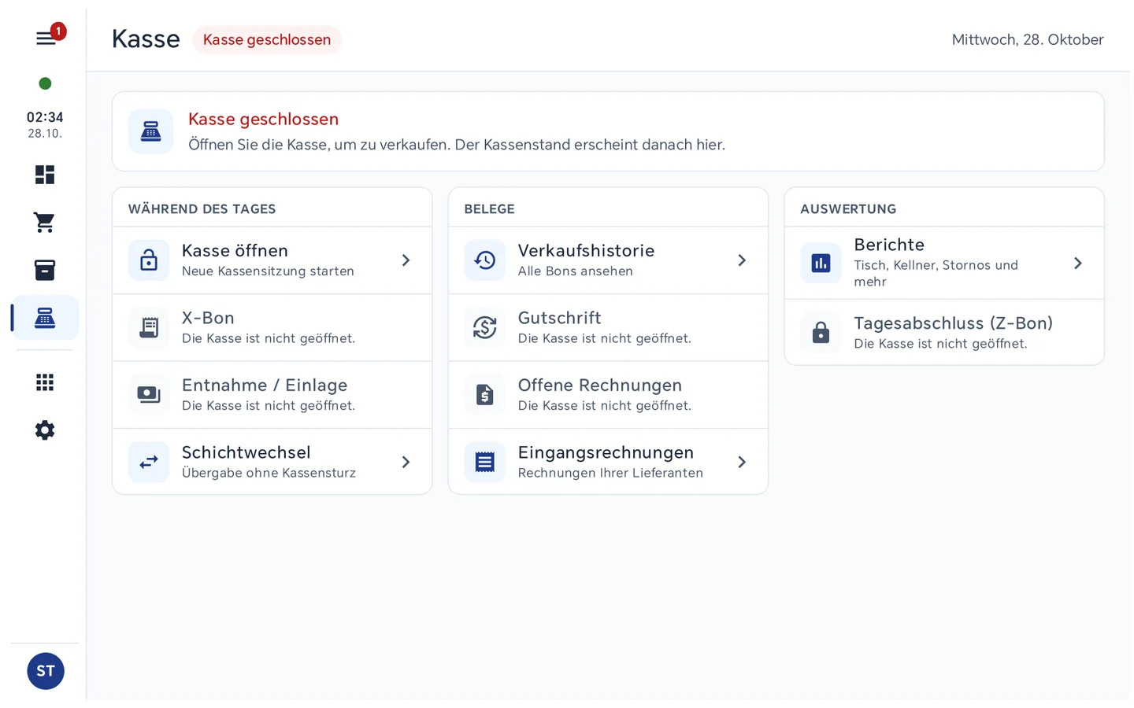Click the BELEGE section header
Screen dimensions: 1134x708
[489, 209]
